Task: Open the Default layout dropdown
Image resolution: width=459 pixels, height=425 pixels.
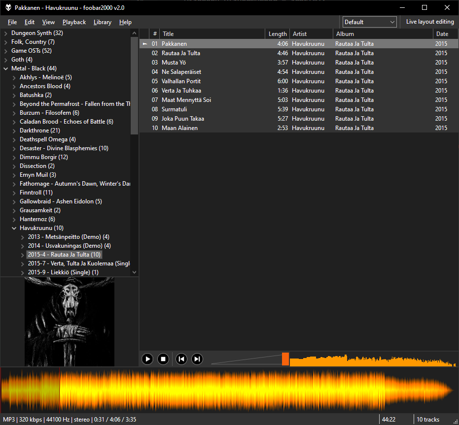Action: (x=369, y=22)
